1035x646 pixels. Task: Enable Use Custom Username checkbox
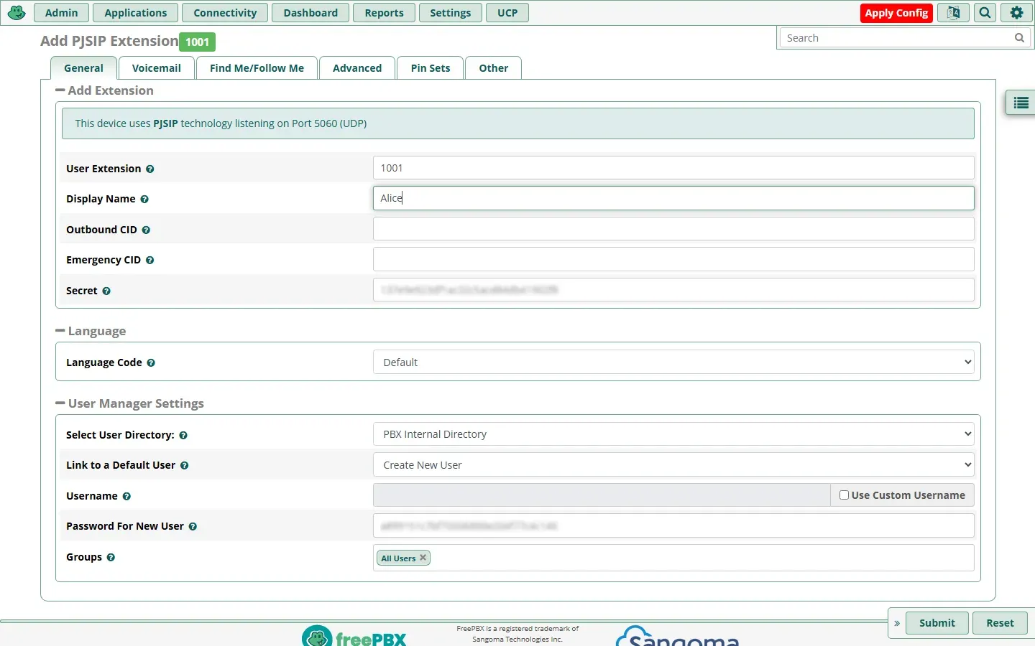(x=844, y=495)
